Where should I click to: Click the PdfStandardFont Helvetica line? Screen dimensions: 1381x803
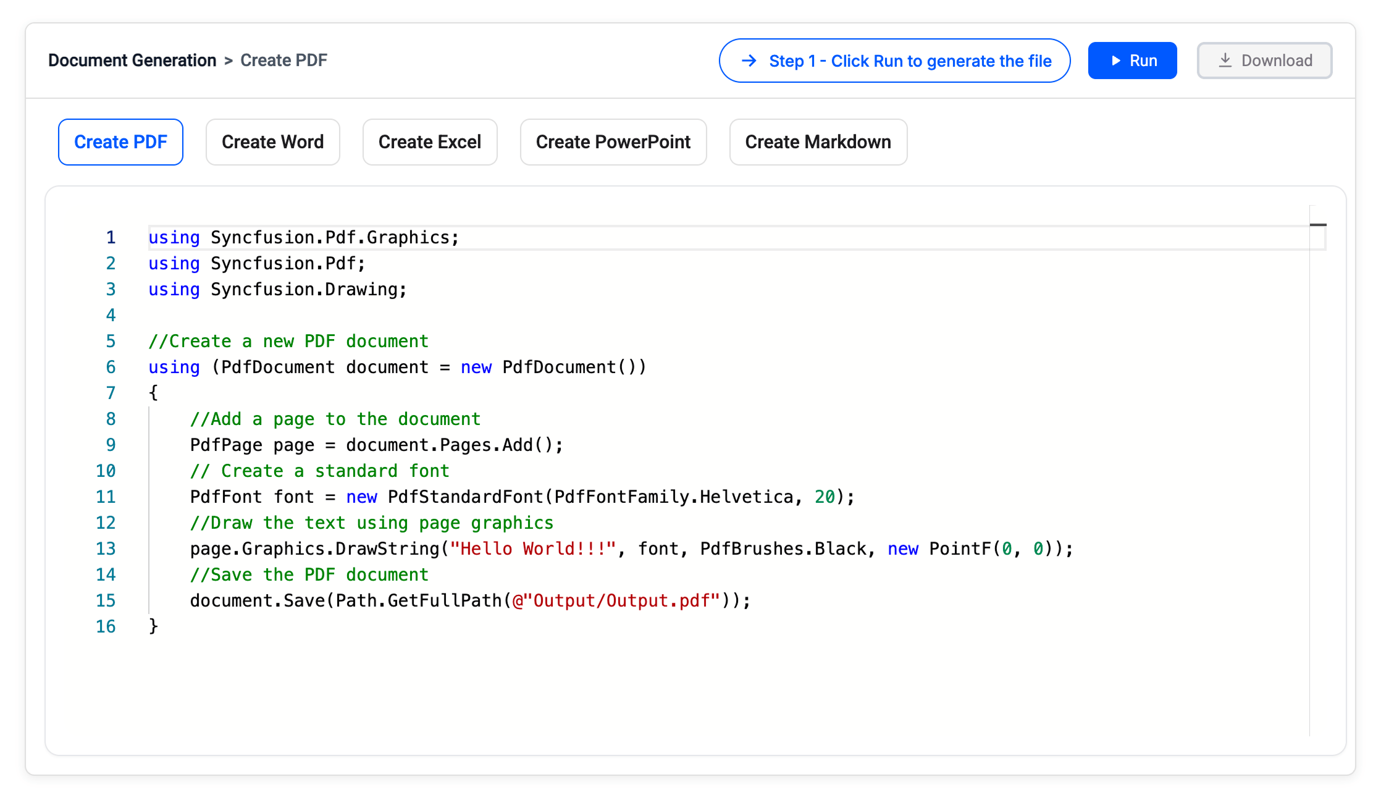click(523, 497)
